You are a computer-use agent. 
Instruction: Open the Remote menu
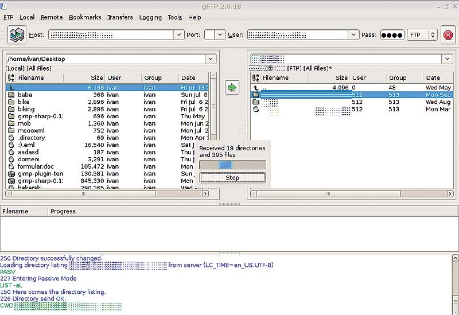[x=52, y=17]
